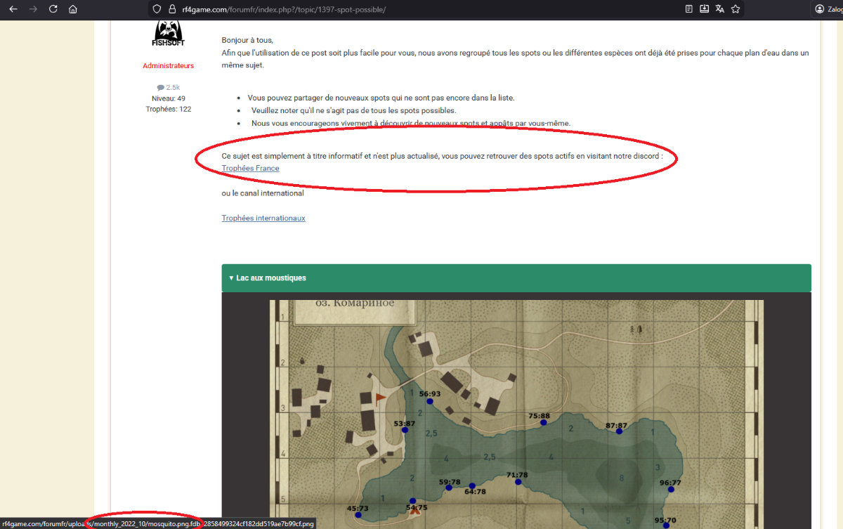Click the install/save page icon in address bar
The height and width of the screenshot is (529, 843).
point(705,9)
